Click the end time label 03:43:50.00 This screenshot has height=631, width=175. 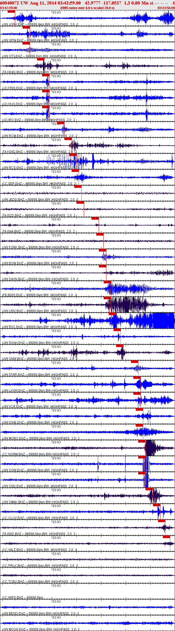coord(166,8)
